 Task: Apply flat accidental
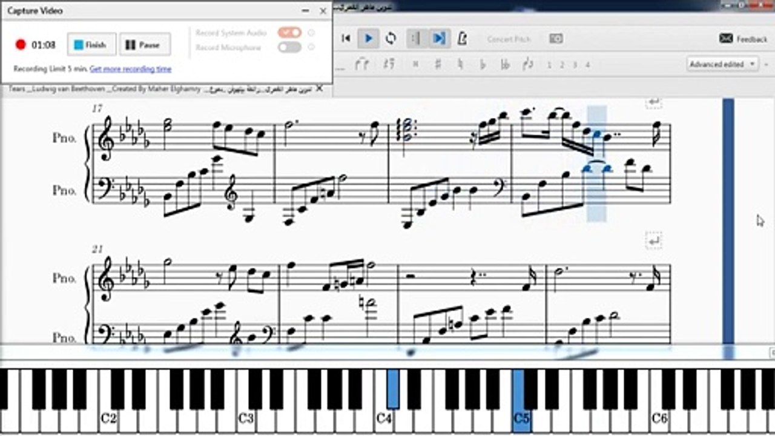483,64
